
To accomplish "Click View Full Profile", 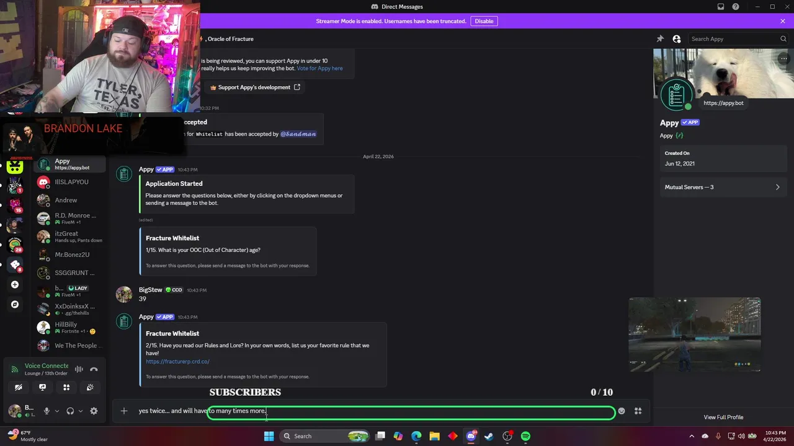I will click(723, 417).
